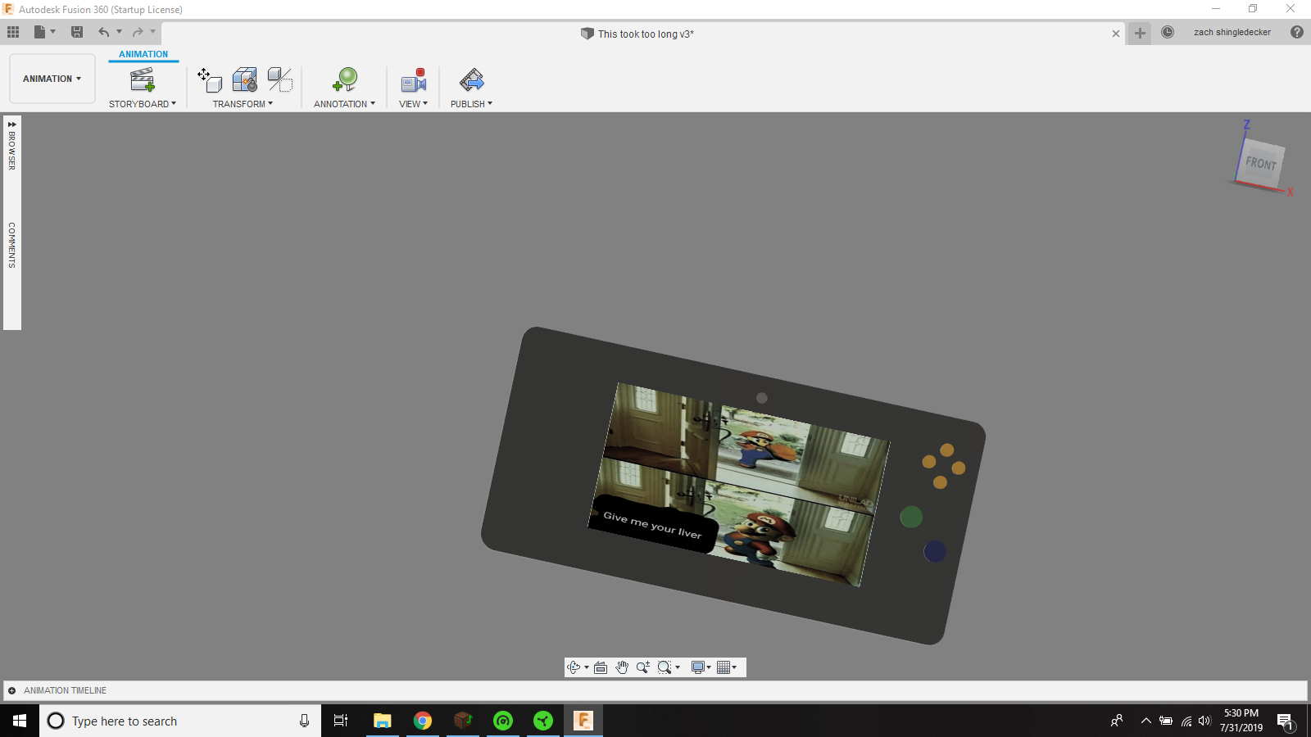Open zach shingledecker account menu

click(x=1232, y=32)
